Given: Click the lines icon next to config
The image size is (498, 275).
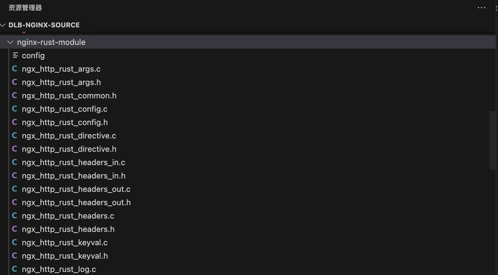Looking at the screenshot, I should coord(16,56).
